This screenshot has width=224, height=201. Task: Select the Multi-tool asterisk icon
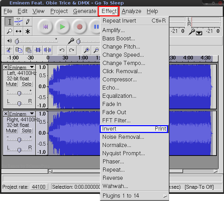(x=28, y=31)
